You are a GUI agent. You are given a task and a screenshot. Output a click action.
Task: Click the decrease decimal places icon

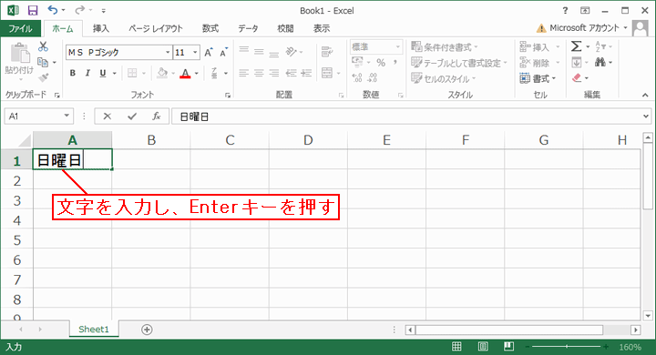[x=372, y=77]
